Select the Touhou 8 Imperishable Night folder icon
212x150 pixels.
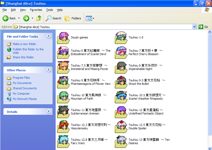pyautogui.click(x=121, y=67)
